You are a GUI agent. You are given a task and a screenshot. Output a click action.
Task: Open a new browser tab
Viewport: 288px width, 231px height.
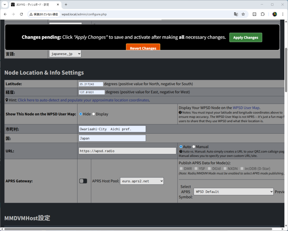pos(66,5)
